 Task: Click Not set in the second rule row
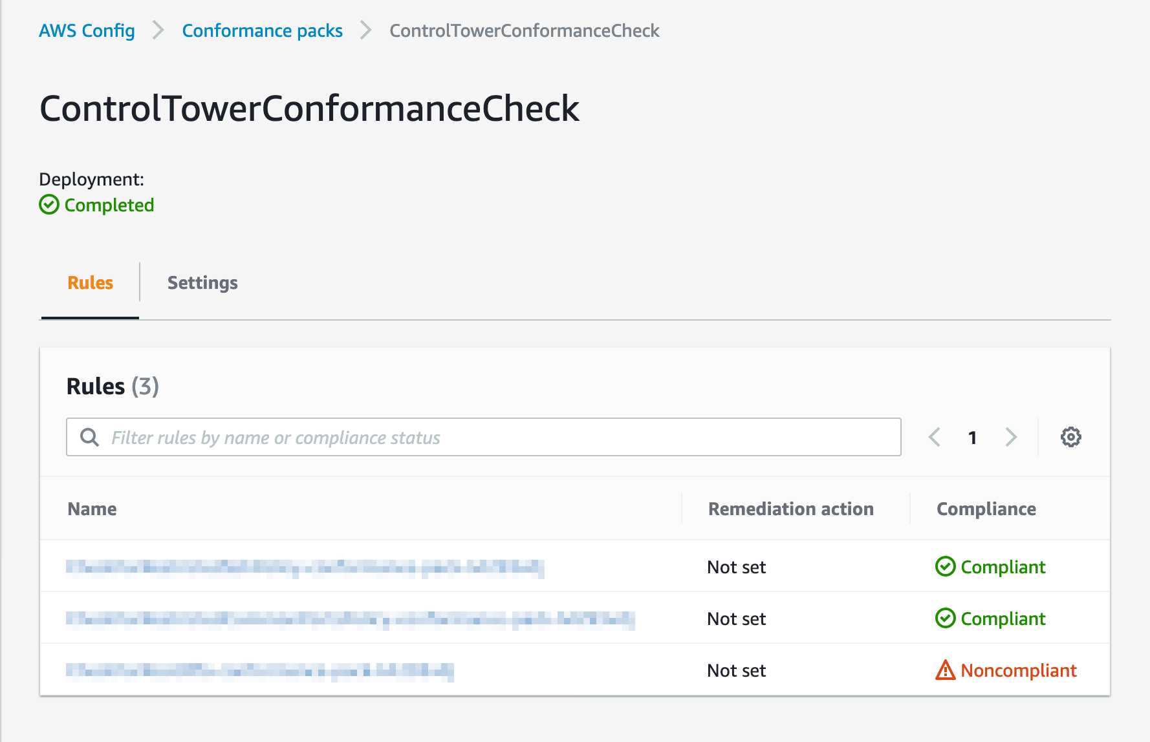click(736, 619)
